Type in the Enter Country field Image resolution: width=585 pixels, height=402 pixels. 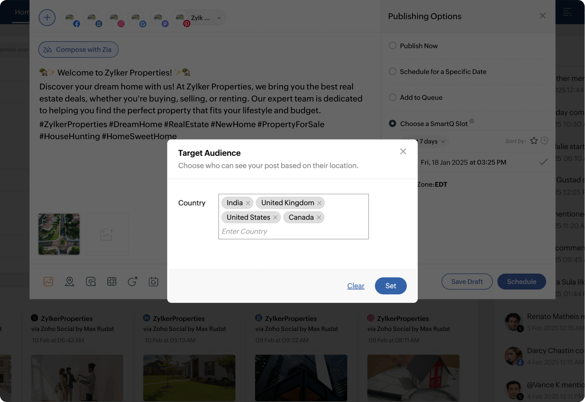(292, 231)
